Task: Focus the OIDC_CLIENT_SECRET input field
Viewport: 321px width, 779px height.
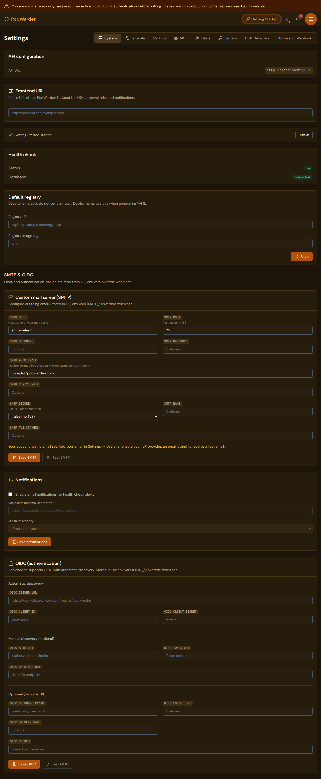Action: point(237,619)
